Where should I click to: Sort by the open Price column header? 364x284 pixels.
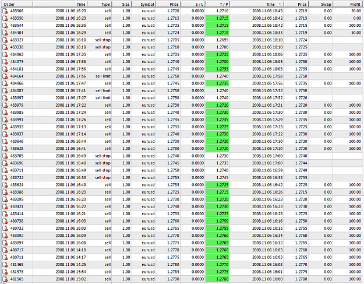click(x=168, y=4)
